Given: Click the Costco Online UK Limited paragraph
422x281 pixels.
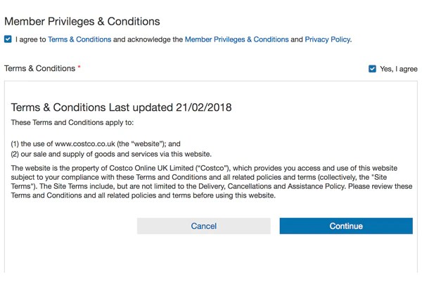Looking at the screenshot, I should (204, 181).
